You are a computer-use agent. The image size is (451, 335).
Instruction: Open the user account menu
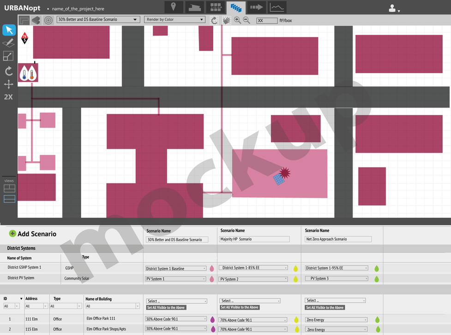[x=392, y=8]
